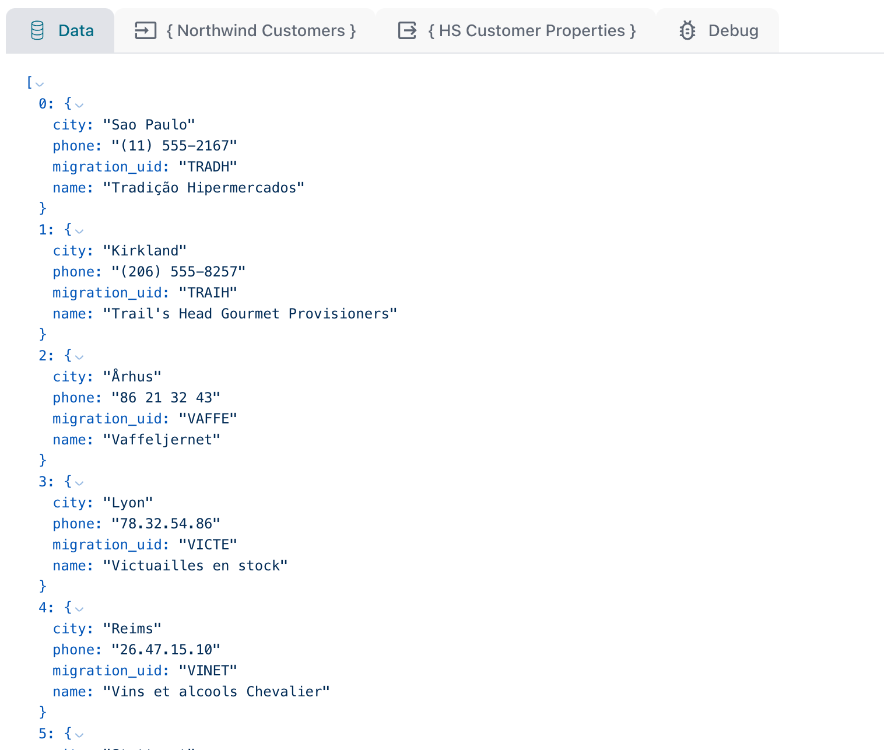Select name value "Vaffeljernet"

[x=162, y=440]
